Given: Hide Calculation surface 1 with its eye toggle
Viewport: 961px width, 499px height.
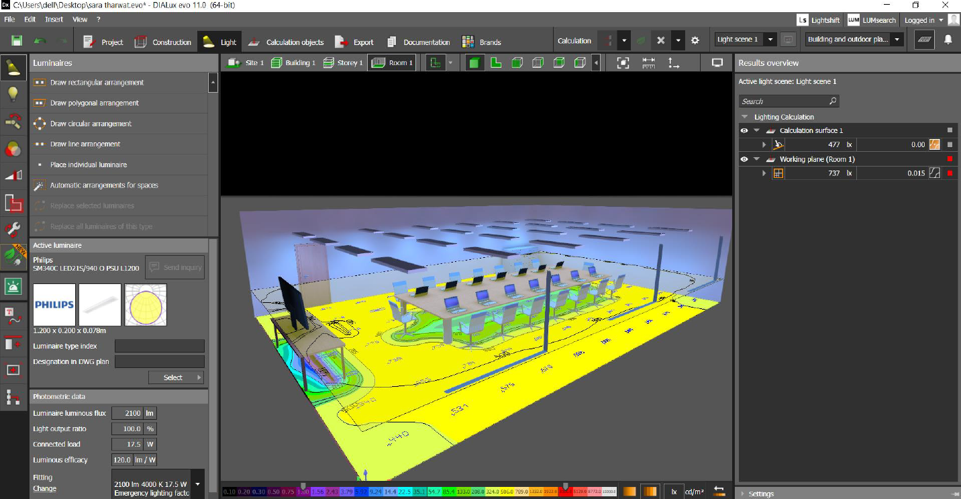Looking at the screenshot, I should pyautogui.click(x=744, y=130).
